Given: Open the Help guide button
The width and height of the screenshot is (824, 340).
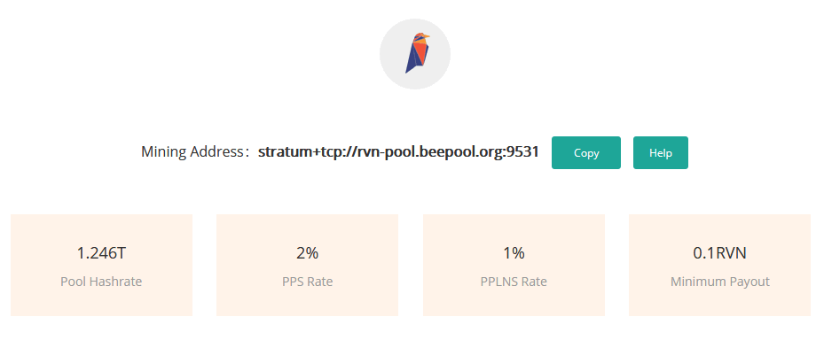Looking at the screenshot, I should coord(661,152).
